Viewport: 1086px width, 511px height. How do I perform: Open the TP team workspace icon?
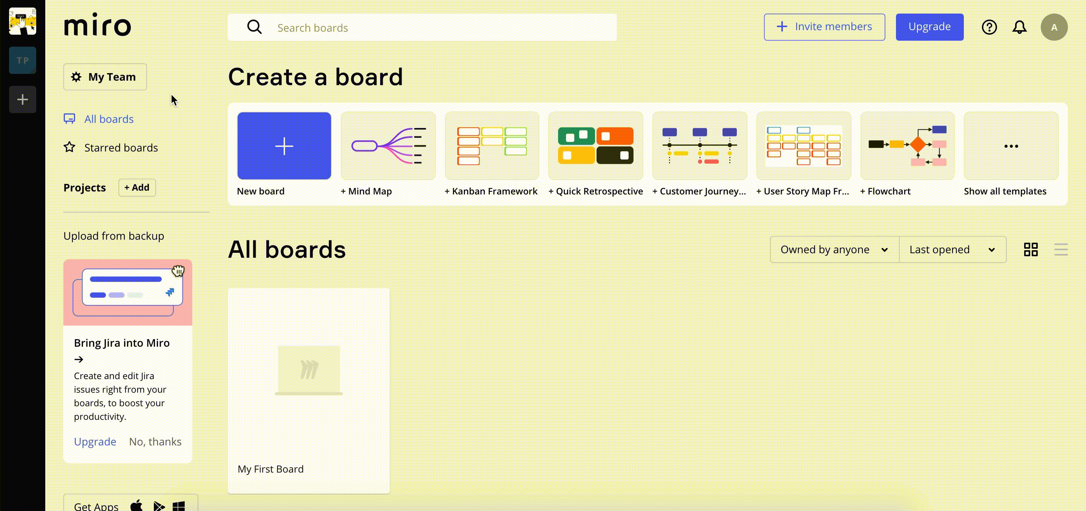(x=22, y=60)
